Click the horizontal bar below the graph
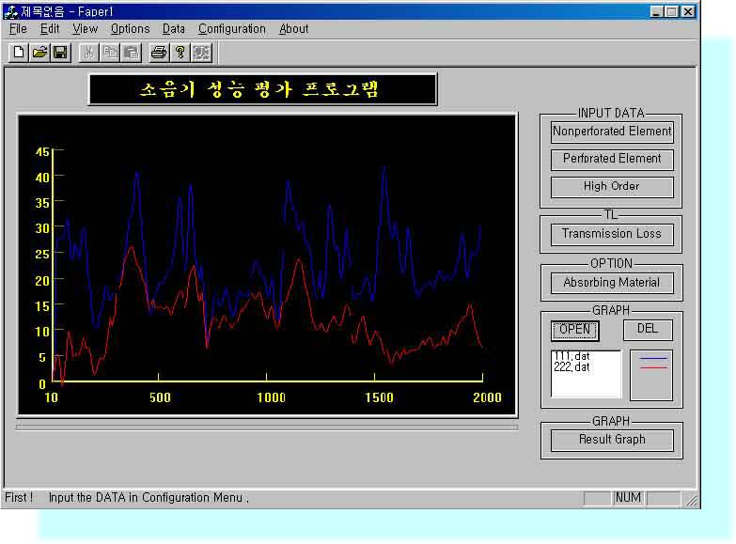The image size is (736, 544). click(266, 427)
